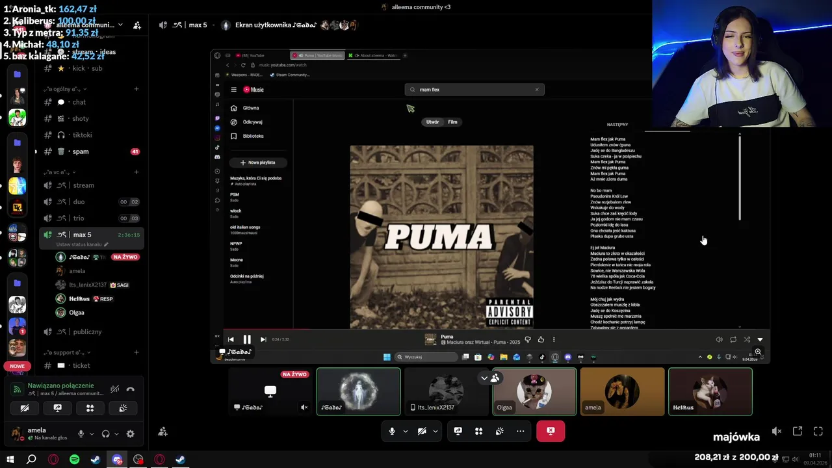Screen dimensions: 832x468
Task: Add a channel to vc category
Action: 136,172
